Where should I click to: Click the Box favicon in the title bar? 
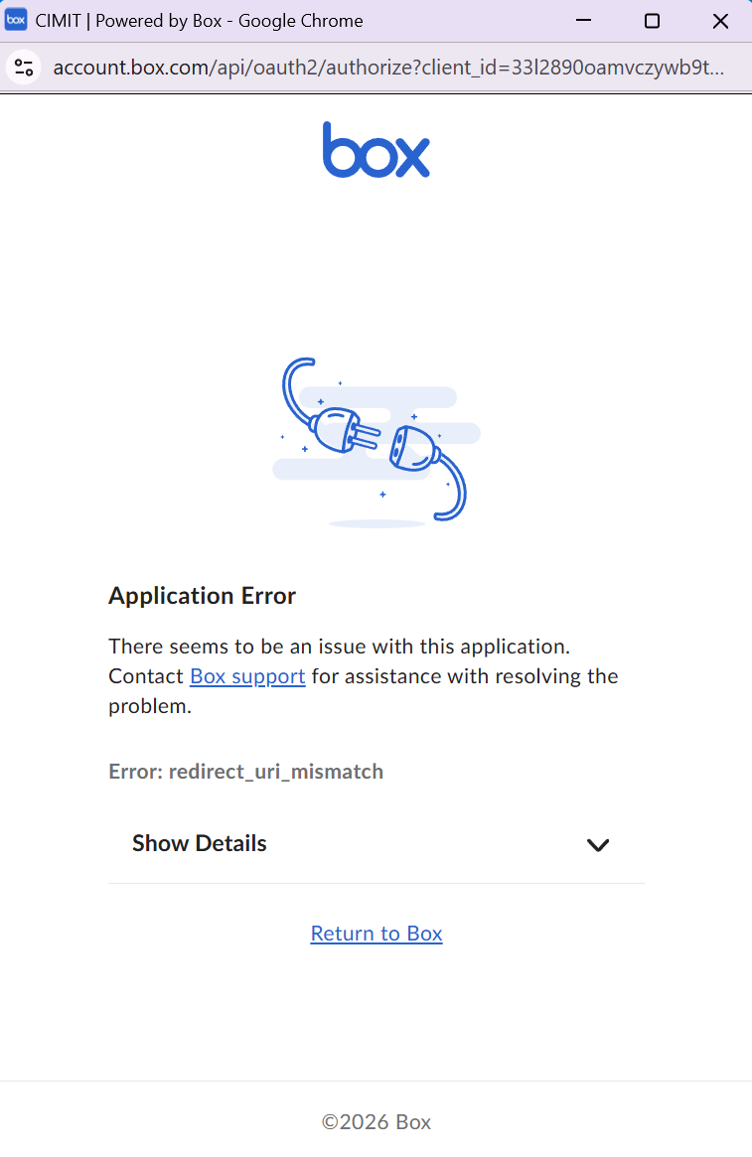coord(16,20)
